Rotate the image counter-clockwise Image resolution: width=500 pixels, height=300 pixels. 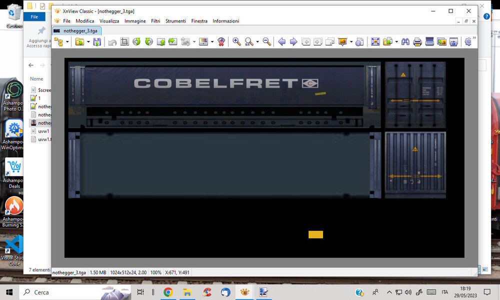tap(136, 42)
